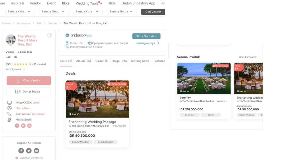
Task: Click the Dinner tag on Serenity card
Action: click(211, 115)
